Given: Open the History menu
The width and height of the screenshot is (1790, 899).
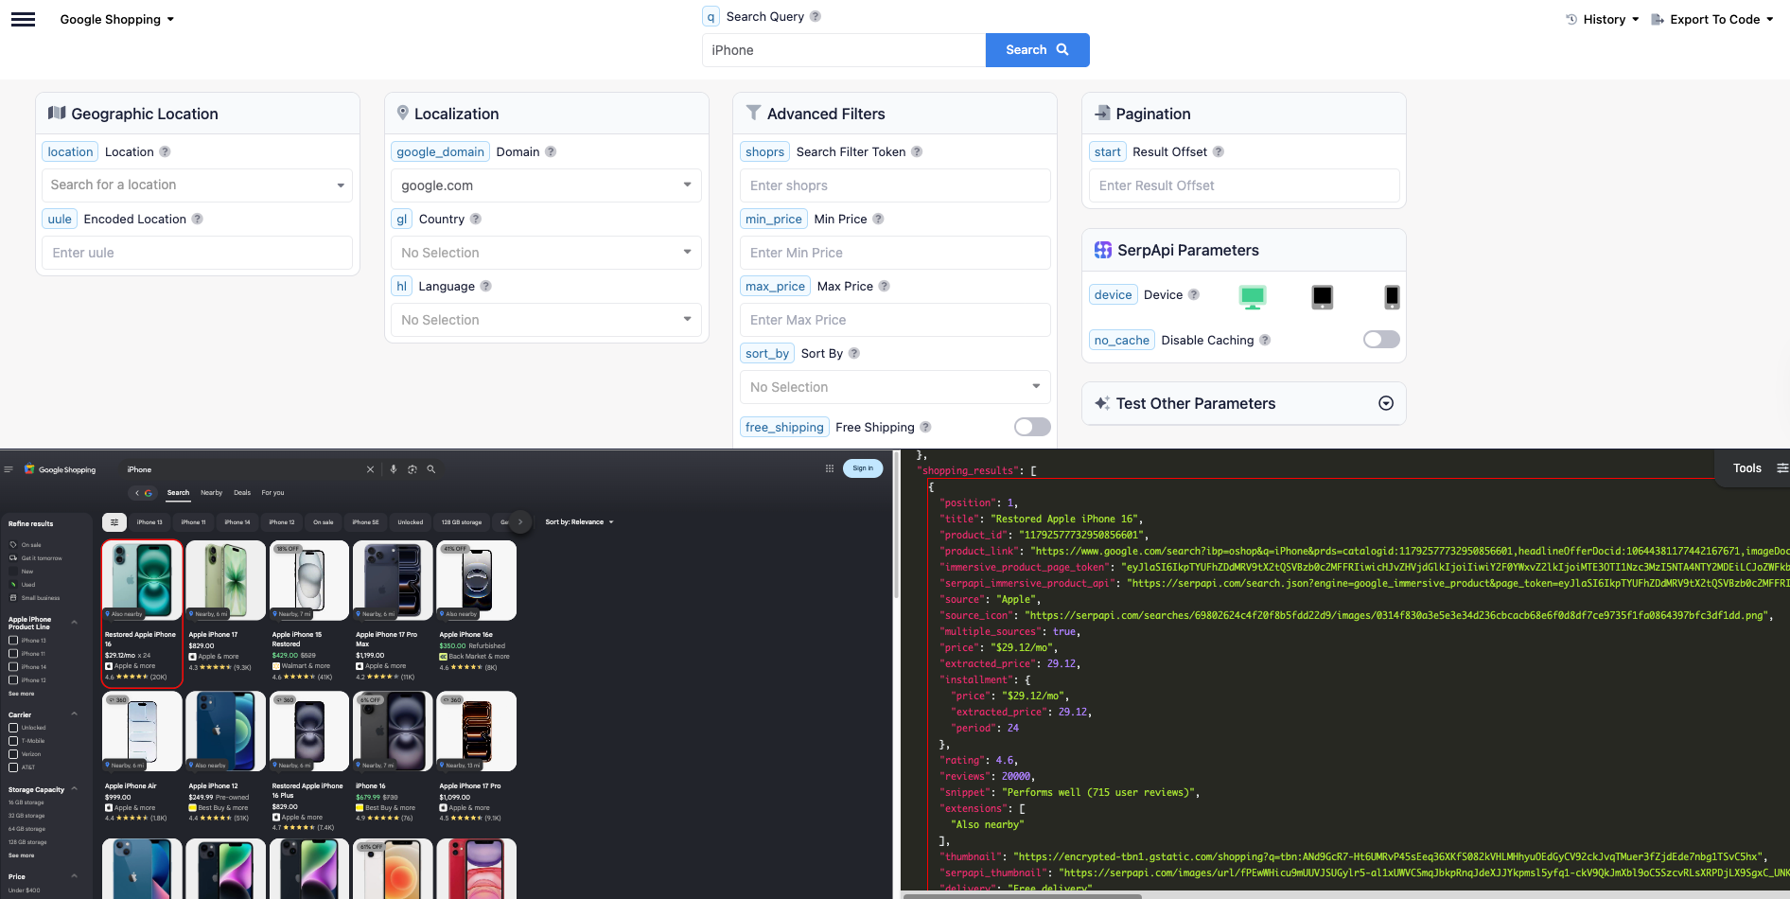Looking at the screenshot, I should coord(1602,19).
